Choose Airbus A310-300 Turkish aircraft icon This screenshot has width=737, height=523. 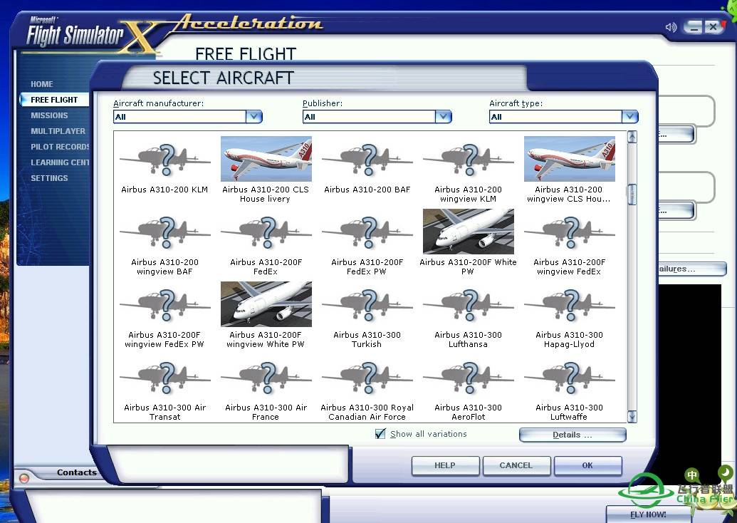(x=367, y=304)
